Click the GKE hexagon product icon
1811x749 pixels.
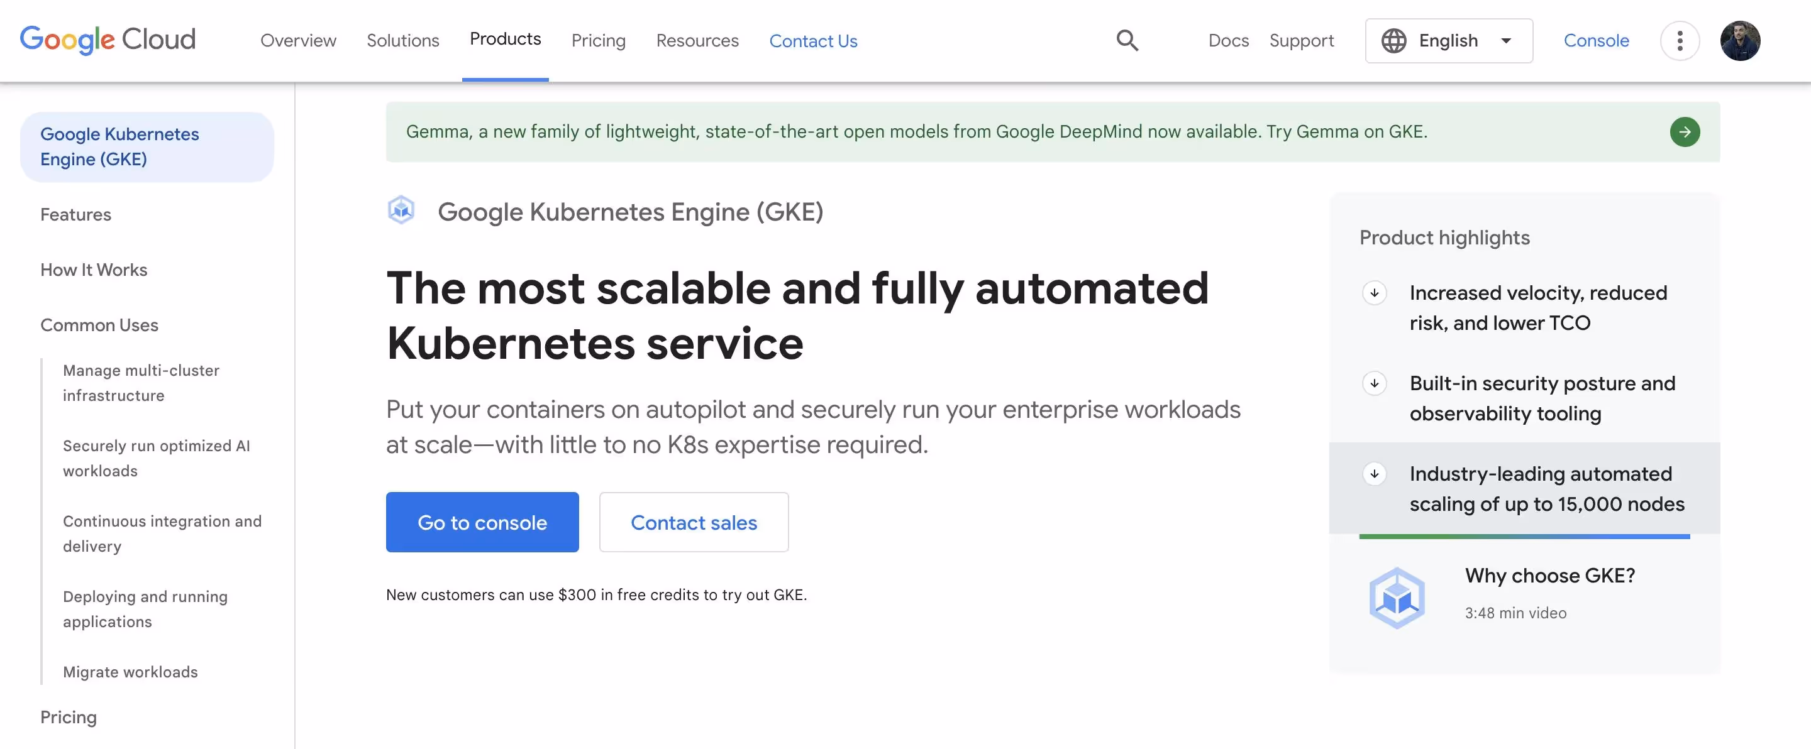tap(401, 209)
